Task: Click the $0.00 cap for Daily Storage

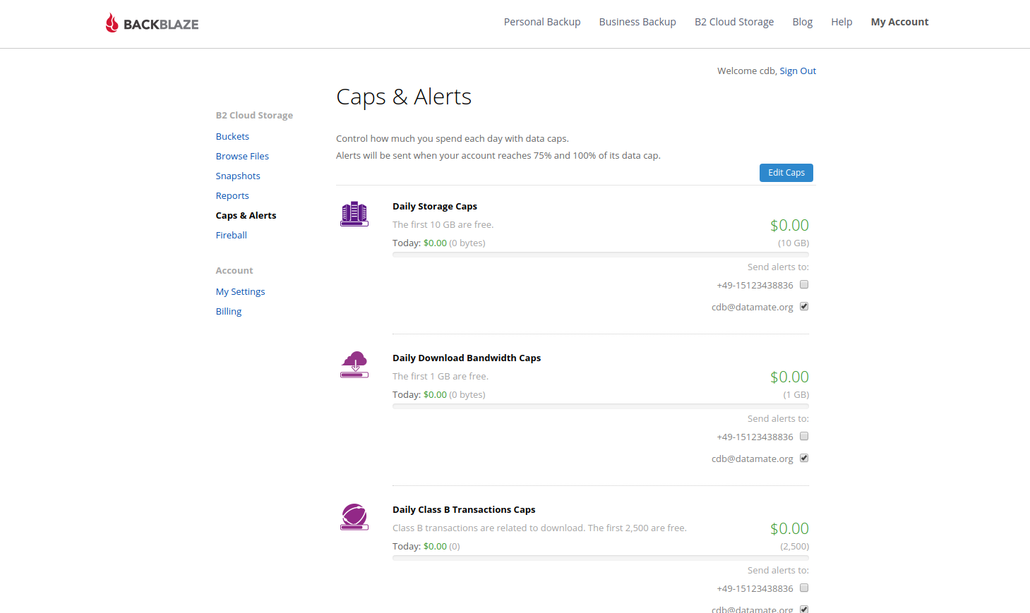Action: [x=789, y=225]
